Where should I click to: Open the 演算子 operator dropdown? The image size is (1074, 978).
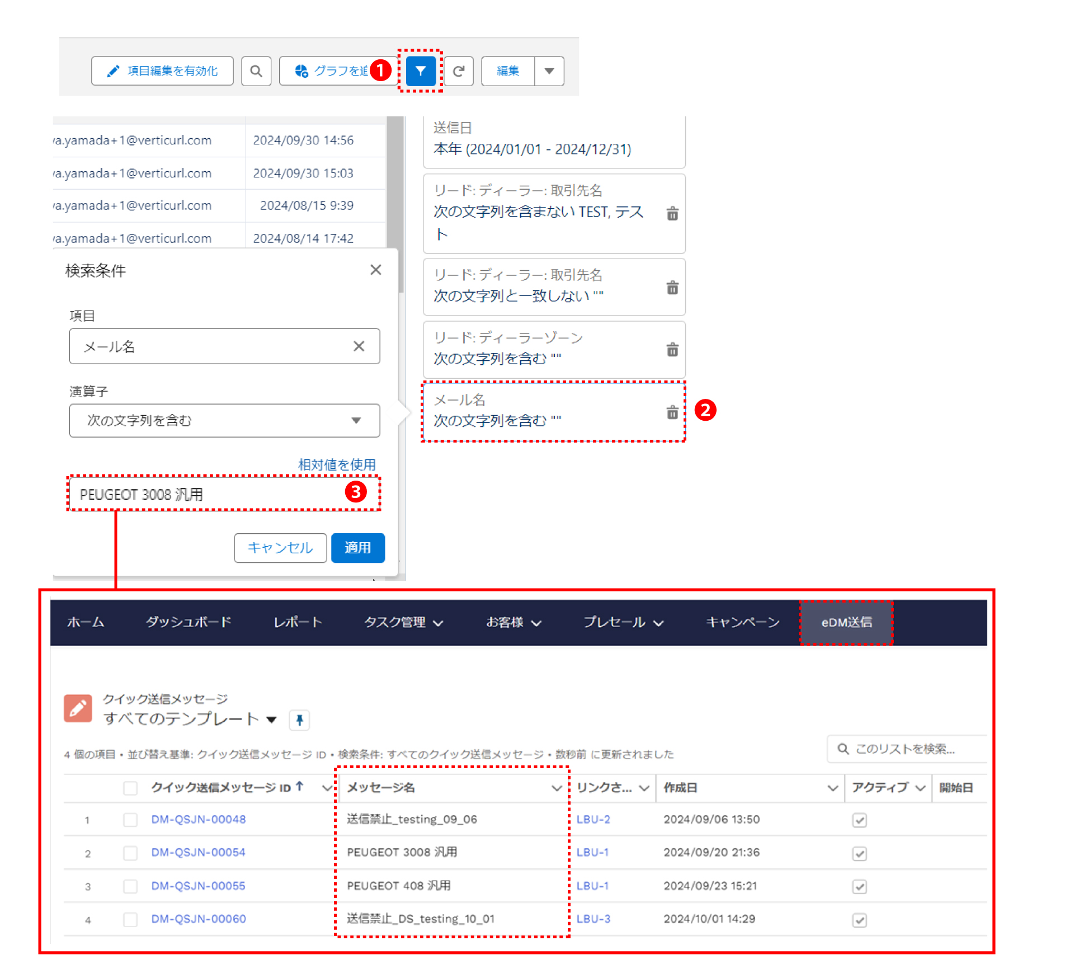(224, 420)
